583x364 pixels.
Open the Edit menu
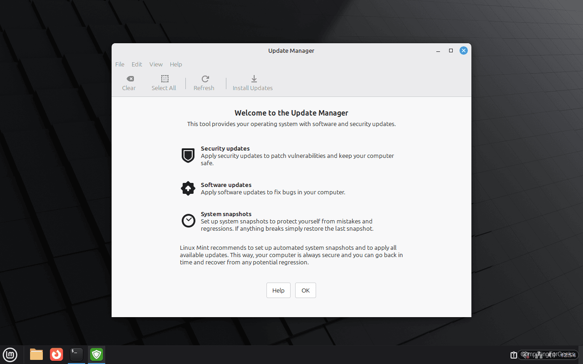click(137, 64)
